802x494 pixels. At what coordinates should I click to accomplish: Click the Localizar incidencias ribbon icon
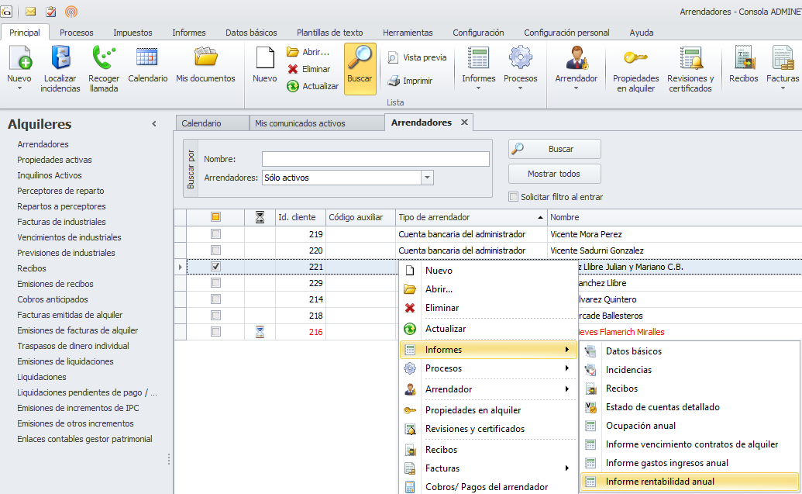point(60,59)
